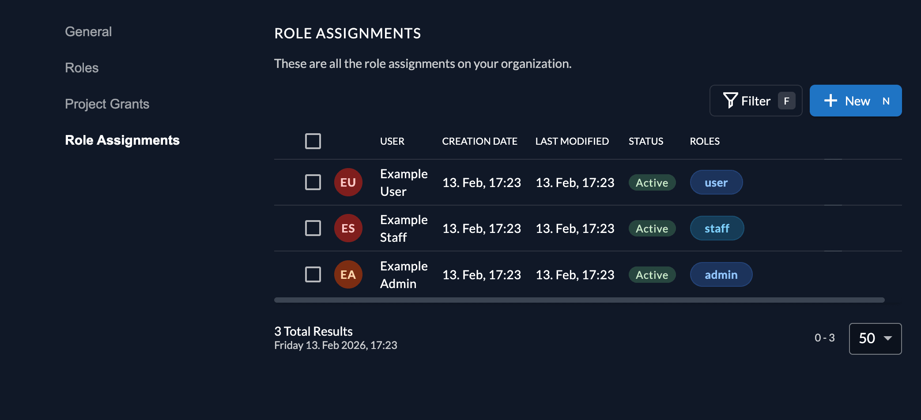This screenshot has width=921, height=420.
Task: Open Example User's EU avatar
Action: tap(348, 182)
